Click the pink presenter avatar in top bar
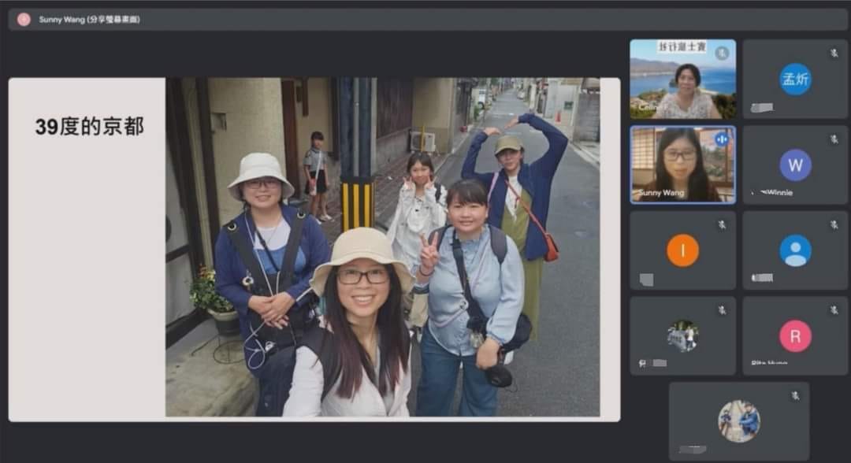The image size is (851, 463). tap(24, 20)
